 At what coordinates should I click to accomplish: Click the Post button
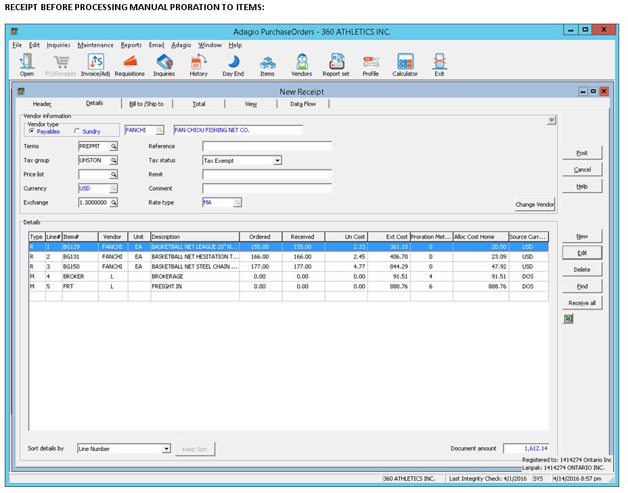(582, 154)
